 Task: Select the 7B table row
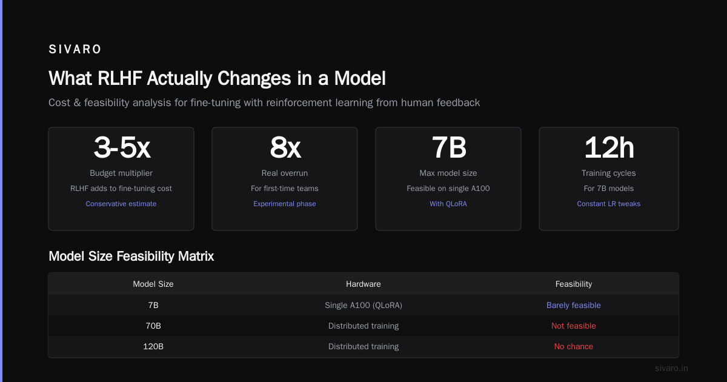tap(363, 305)
